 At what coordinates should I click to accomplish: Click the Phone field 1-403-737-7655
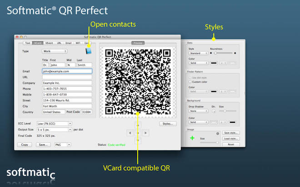67,89
